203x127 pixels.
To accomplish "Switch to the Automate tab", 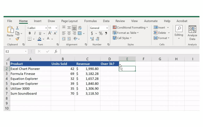I will [151, 21].
